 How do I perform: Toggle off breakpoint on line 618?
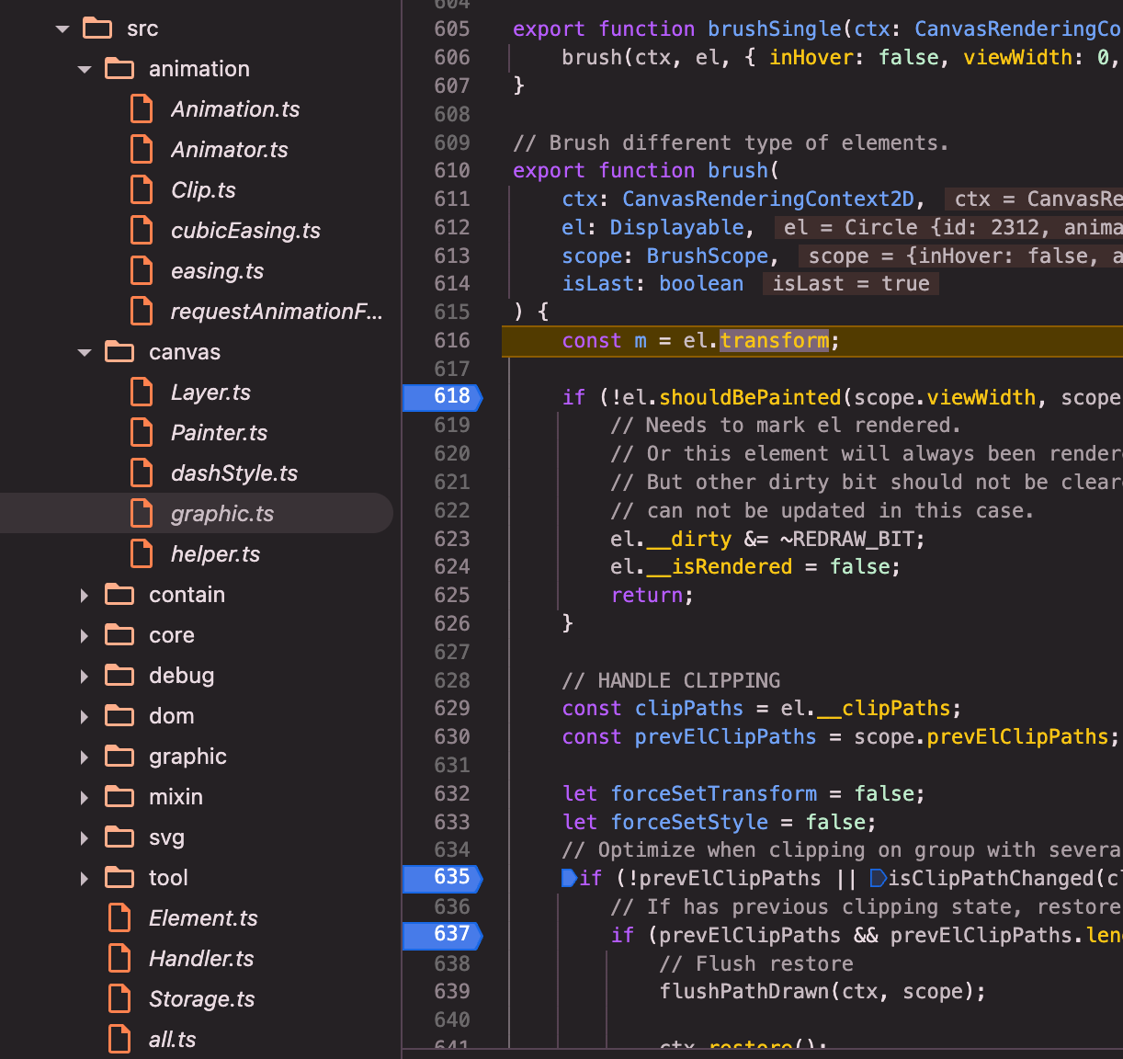(x=450, y=396)
